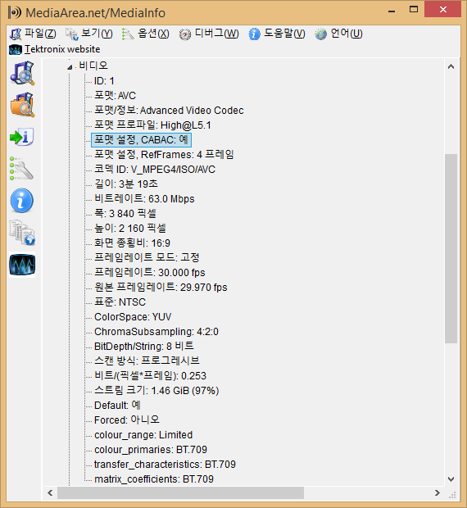Image resolution: width=467 pixels, height=508 pixels.
Task: Open the 파일(Z) menu
Action: pos(33,34)
